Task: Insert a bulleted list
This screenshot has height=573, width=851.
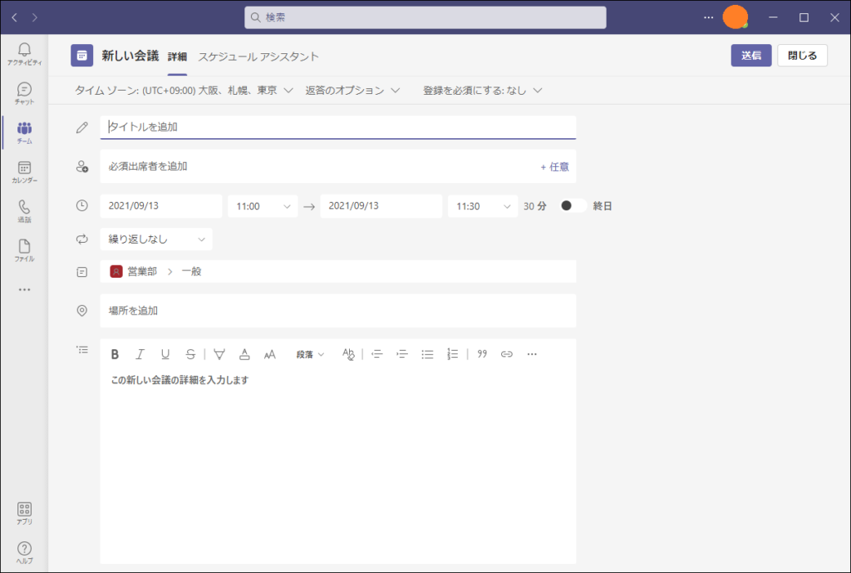Action: [x=428, y=354]
